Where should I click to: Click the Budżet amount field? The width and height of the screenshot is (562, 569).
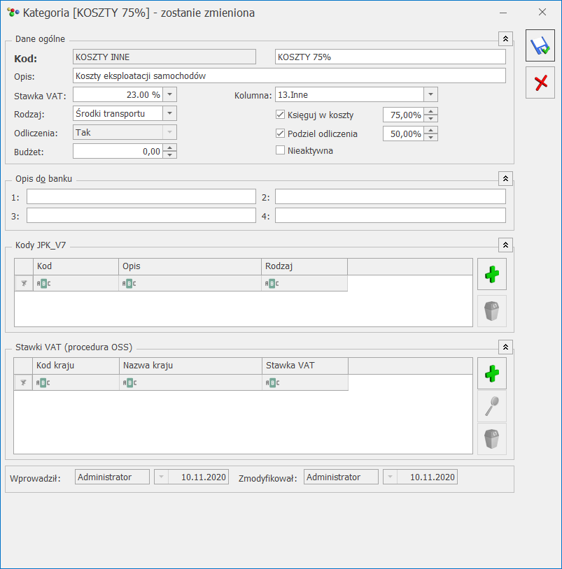coord(118,151)
